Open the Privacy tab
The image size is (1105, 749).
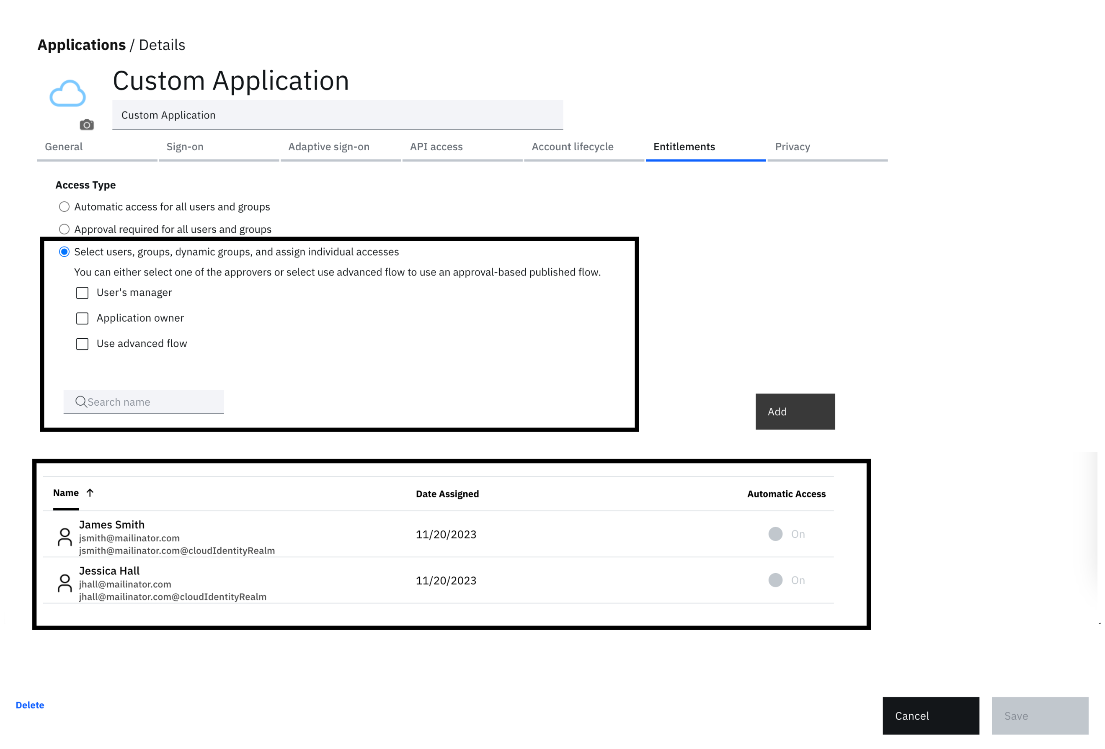(x=792, y=147)
